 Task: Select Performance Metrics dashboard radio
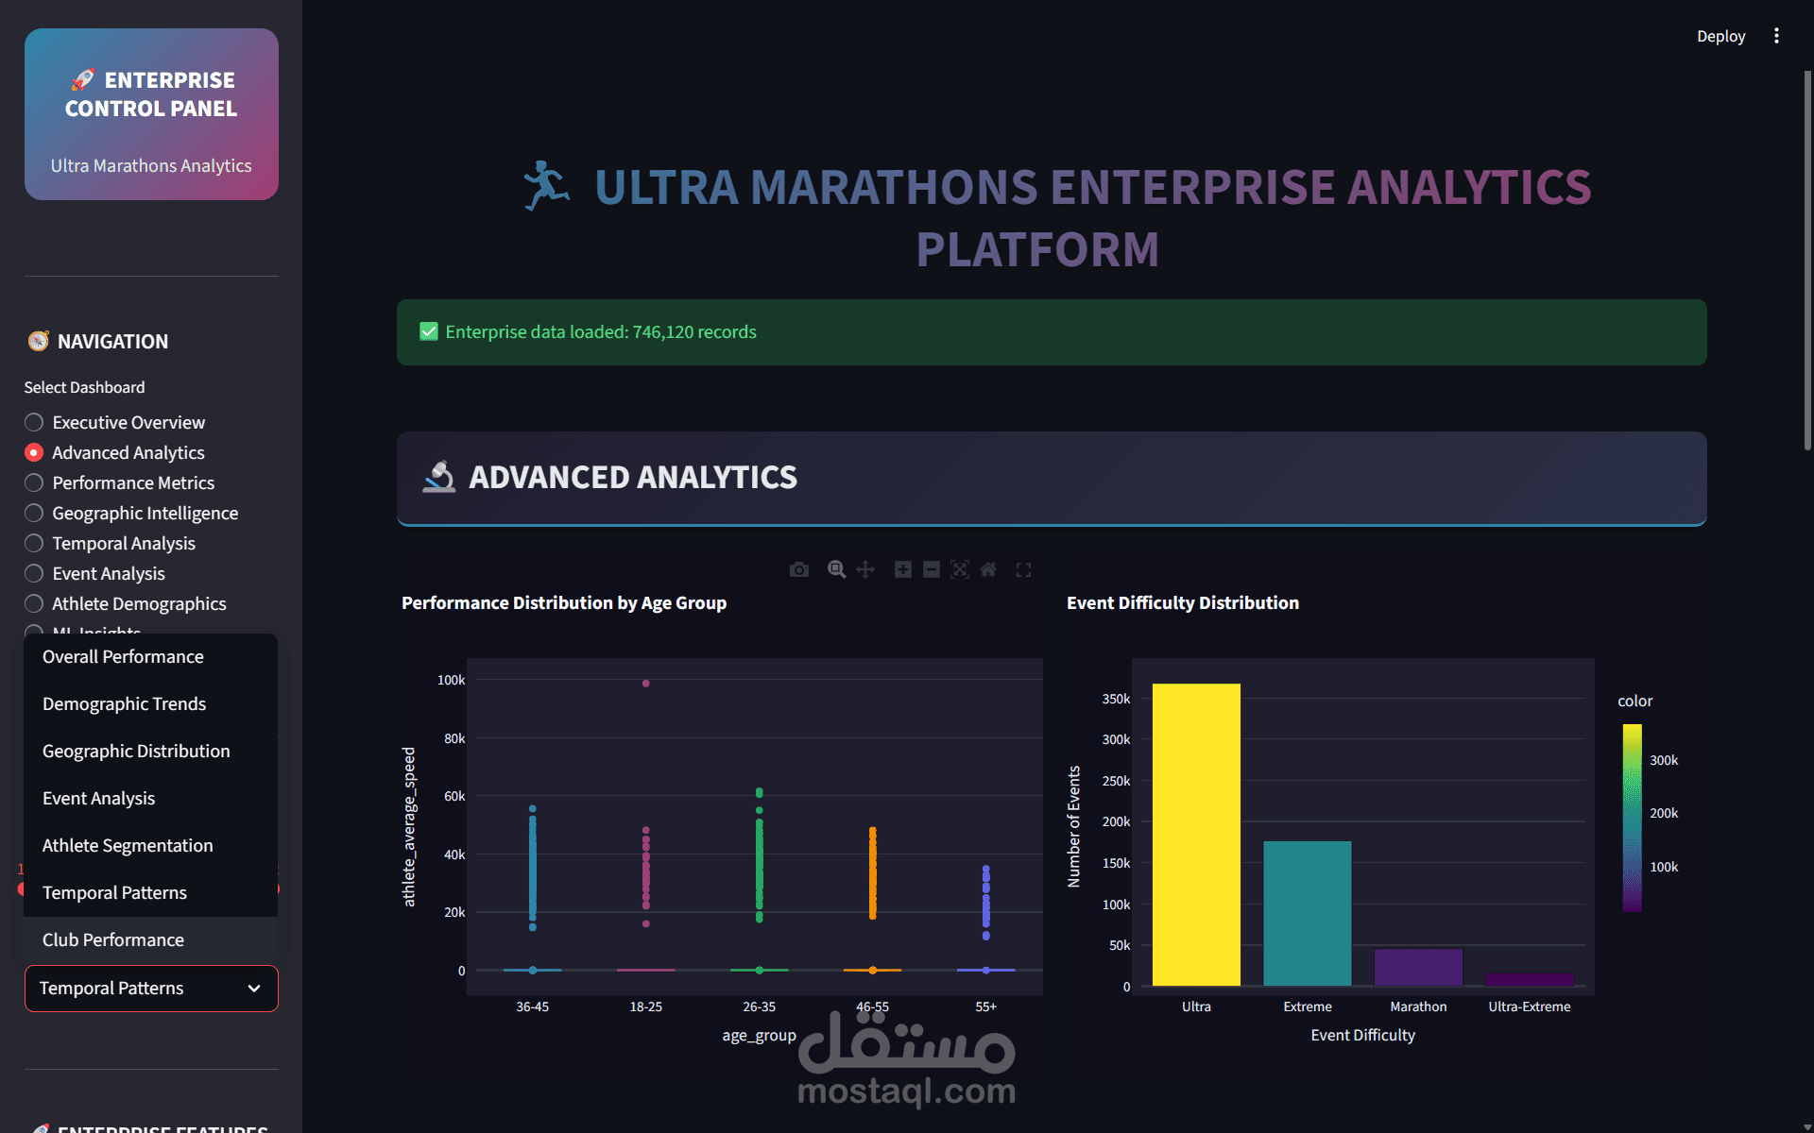34,482
